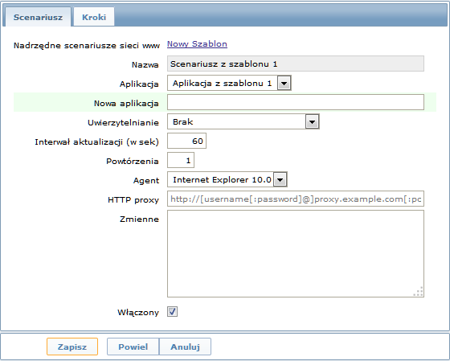Focus the Nowa aplikacja text field
Viewport: 450px width, 361px height.
point(296,102)
